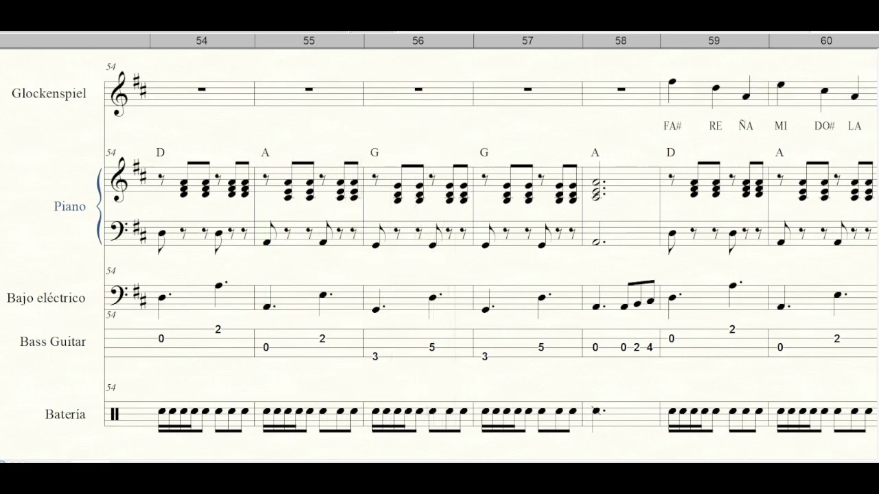Select the Piano staff label
Screen dimensions: 879x494
[x=70, y=206]
